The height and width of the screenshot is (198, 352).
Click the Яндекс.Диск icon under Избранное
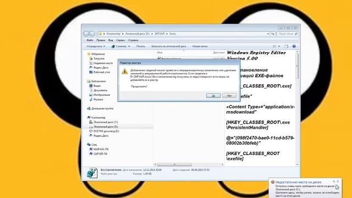click(x=91, y=68)
